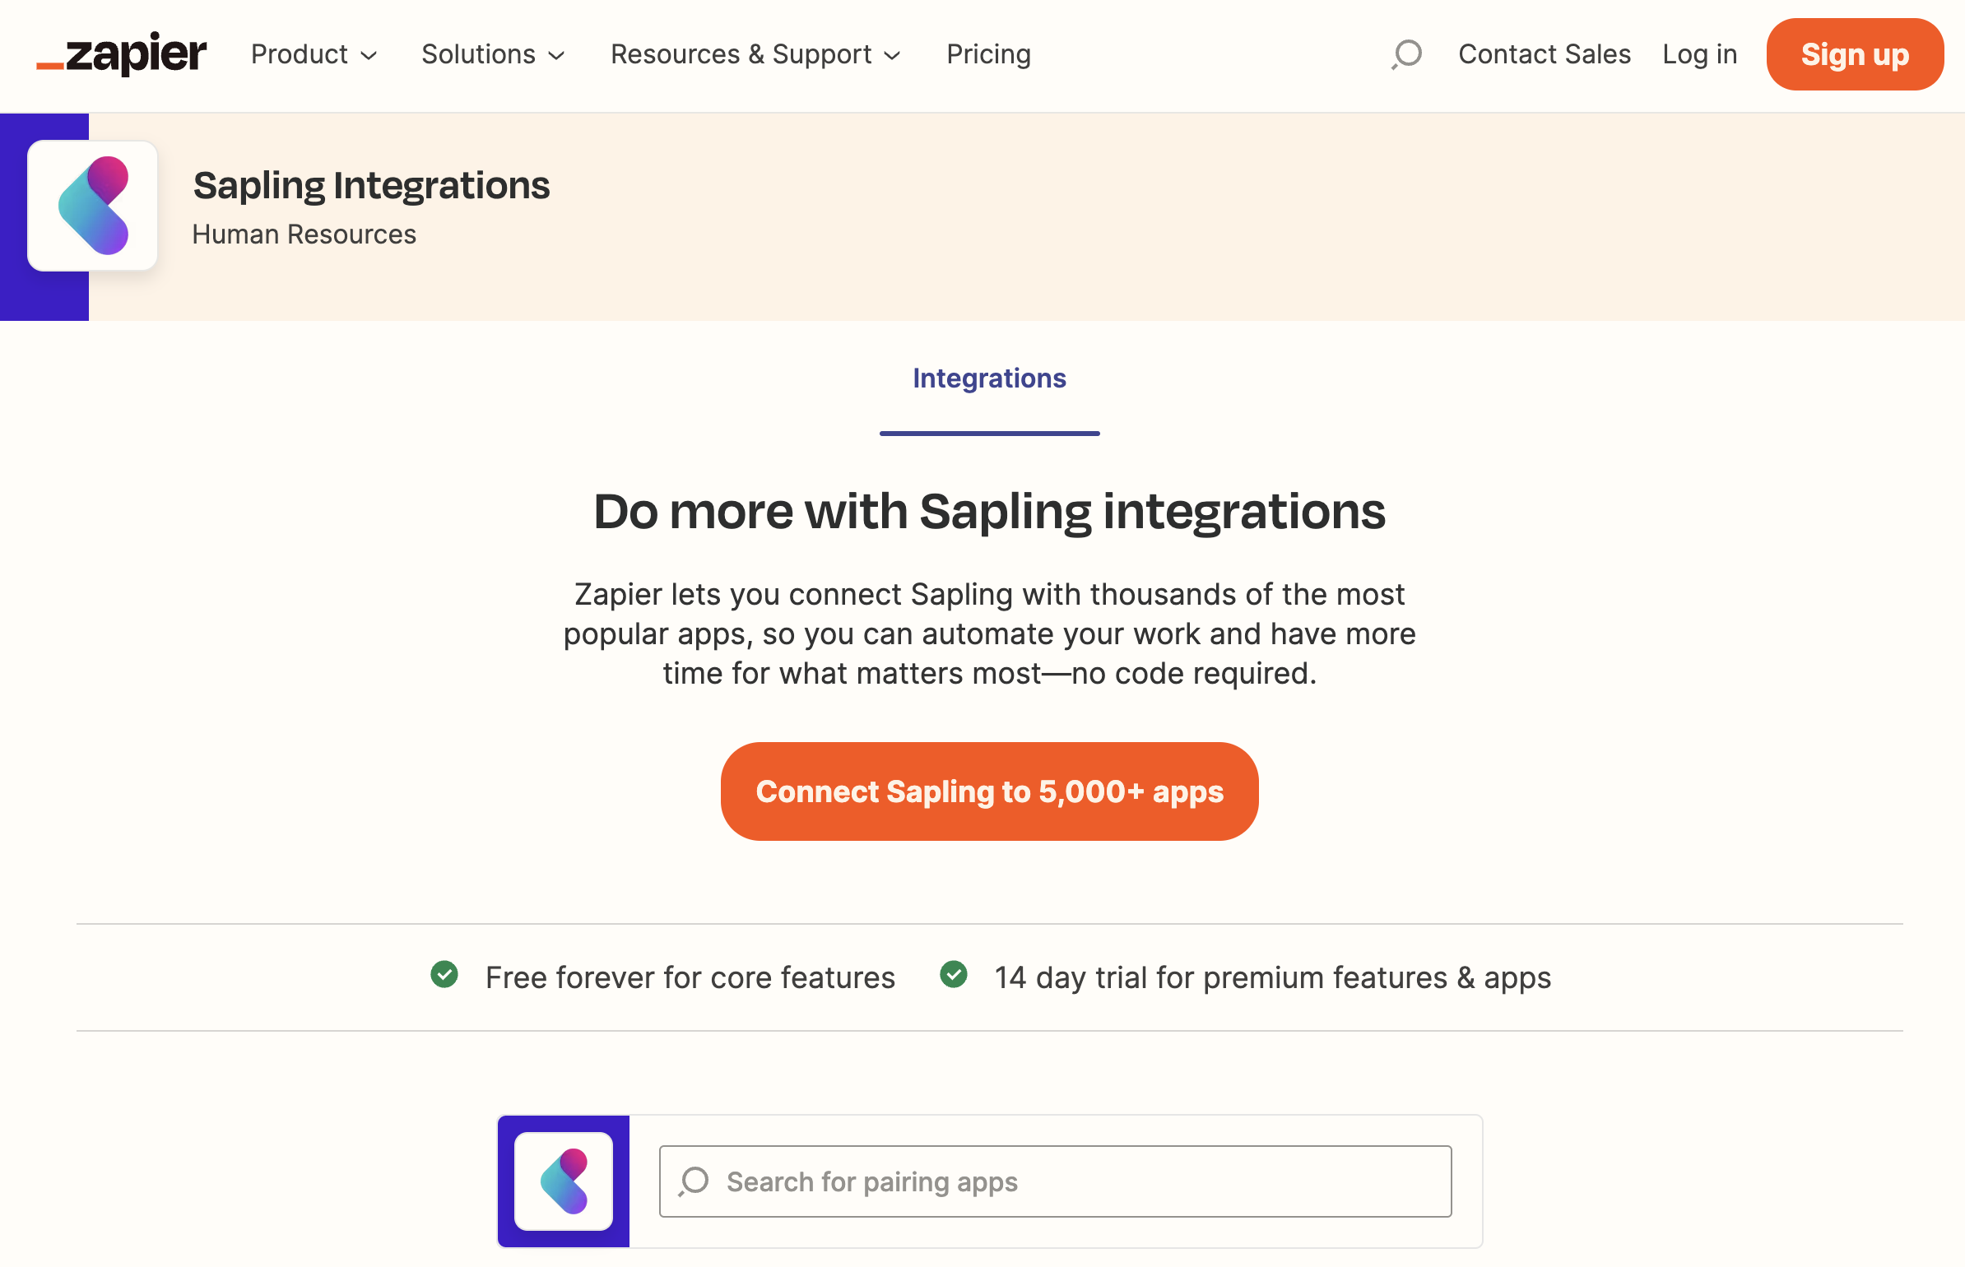This screenshot has height=1267, width=1965.
Task: Click the magnifier icon in pairing search box
Action: pos(694,1181)
